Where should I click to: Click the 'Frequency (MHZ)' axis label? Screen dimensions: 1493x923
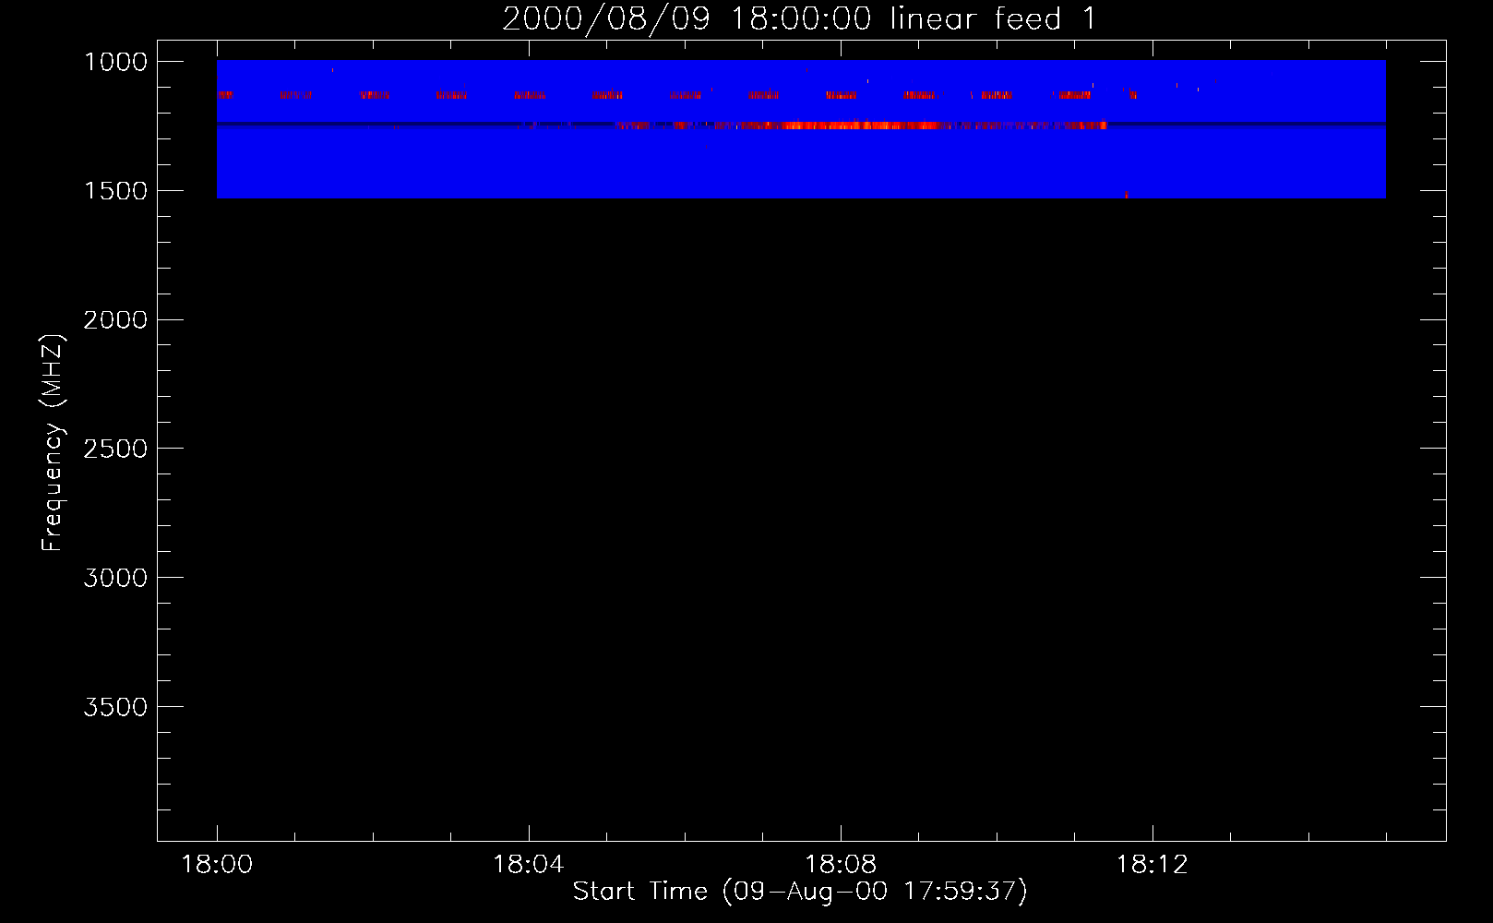[x=53, y=443]
